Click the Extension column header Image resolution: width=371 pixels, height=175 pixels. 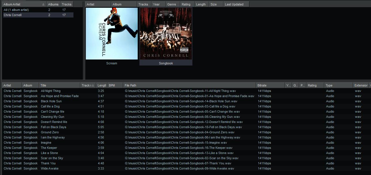tap(361, 85)
